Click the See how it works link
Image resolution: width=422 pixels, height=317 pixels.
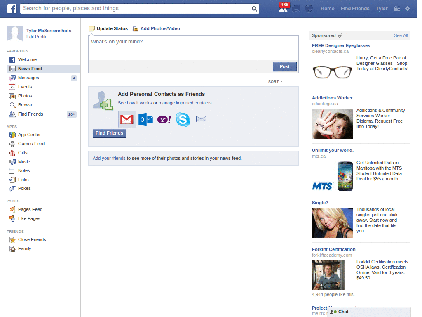point(135,103)
